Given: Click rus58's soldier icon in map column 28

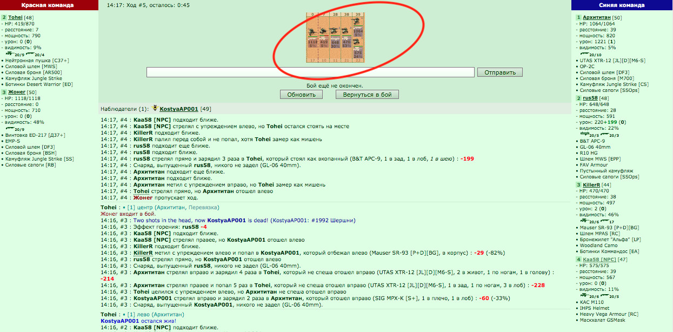Looking at the screenshot, I should [x=334, y=31].
